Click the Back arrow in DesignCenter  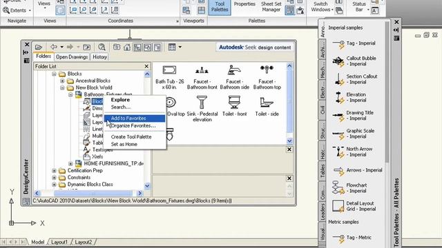pos(54,47)
